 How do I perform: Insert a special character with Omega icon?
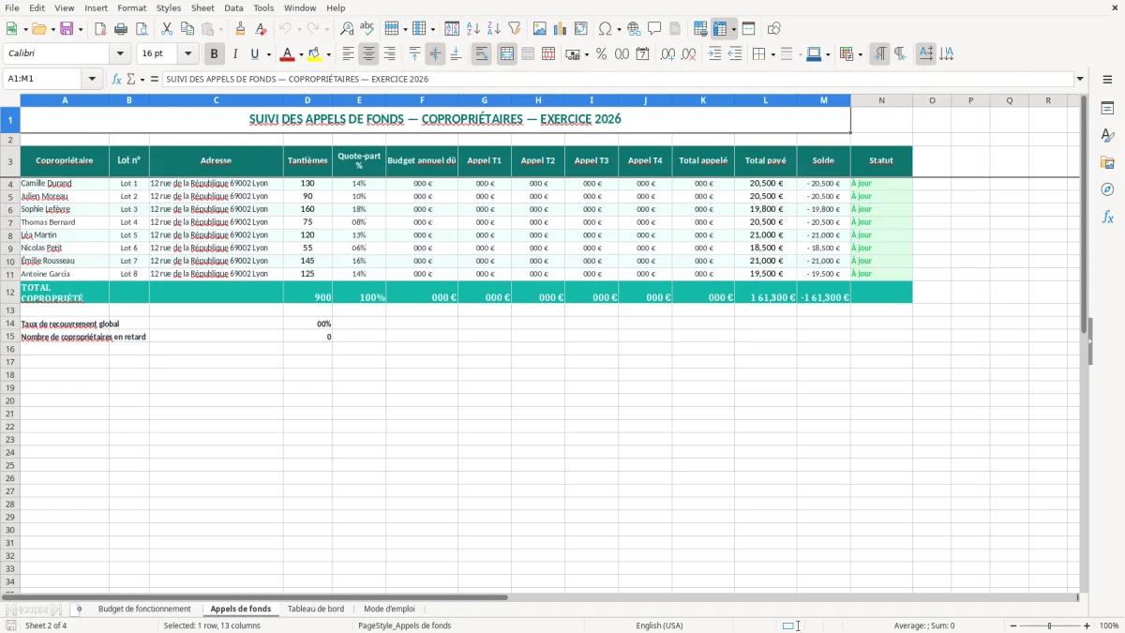click(x=605, y=29)
